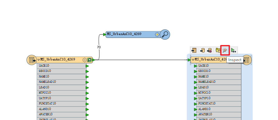Click the writer's FUNCSTAT10 attribute input port

click(195, 104)
